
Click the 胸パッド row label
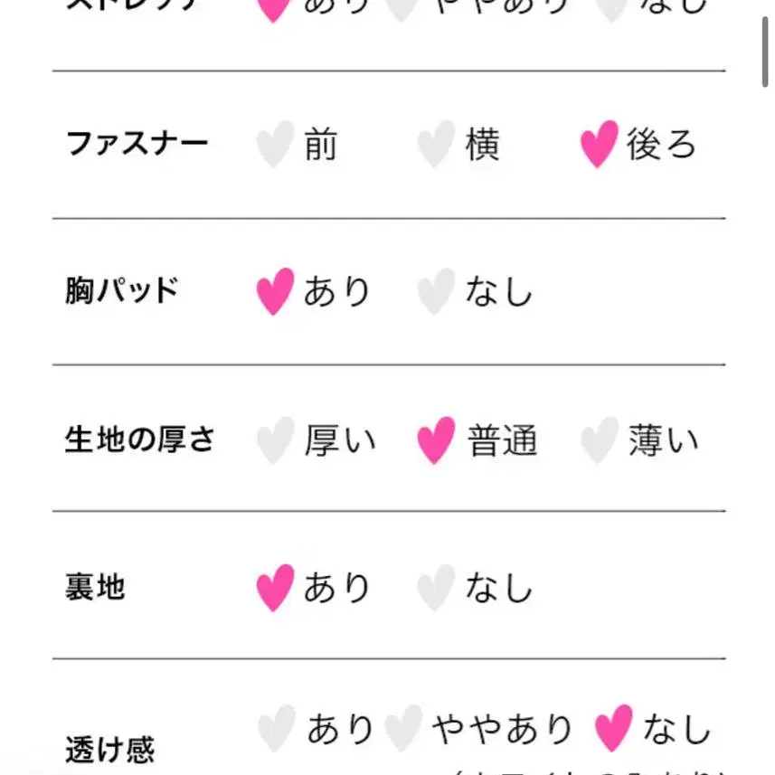coord(122,290)
